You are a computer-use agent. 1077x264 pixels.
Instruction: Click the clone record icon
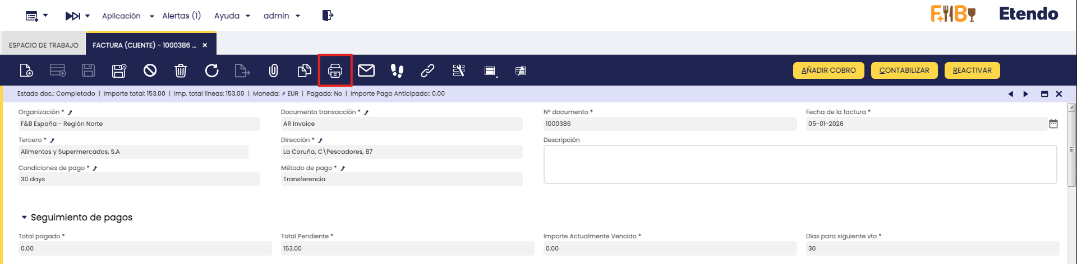point(304,70)
